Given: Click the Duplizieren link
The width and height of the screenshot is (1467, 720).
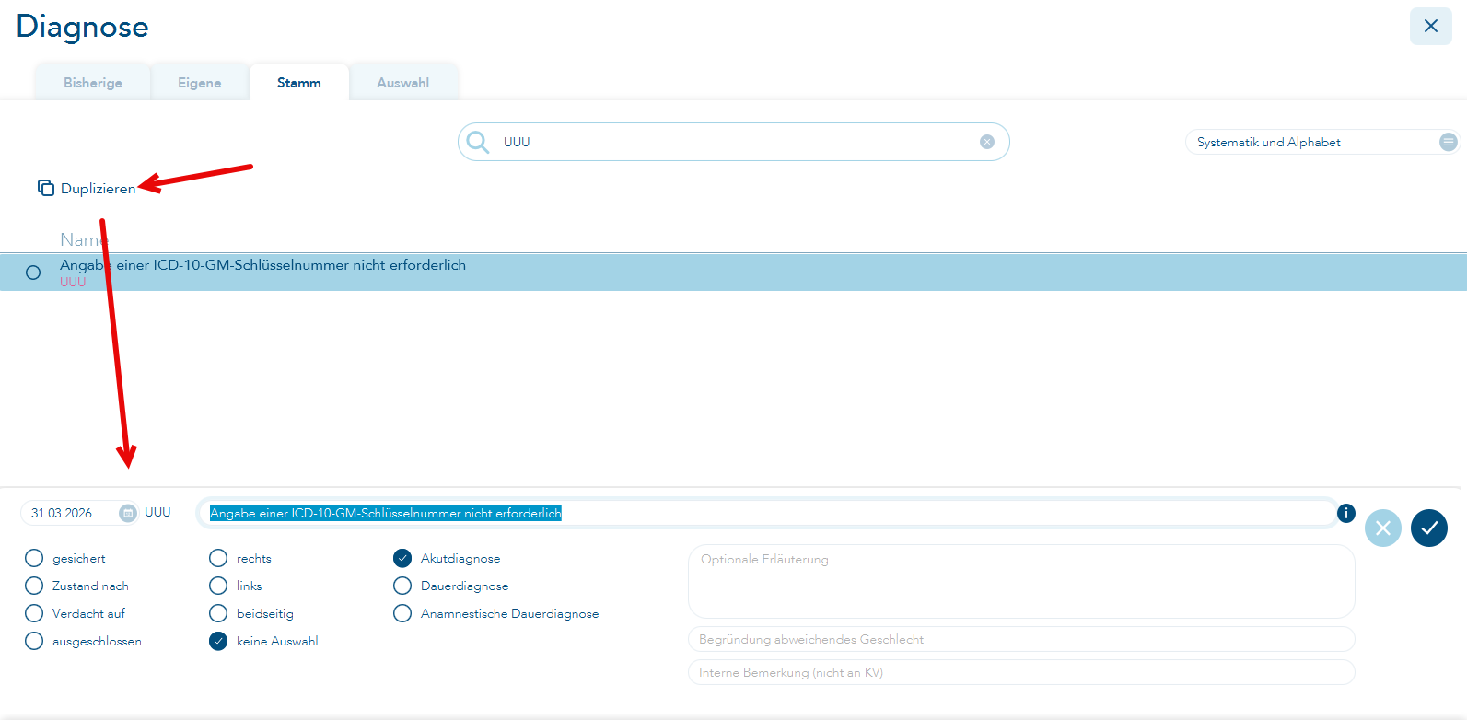Looking at the screenshot, I should click(x=98, y=189).
